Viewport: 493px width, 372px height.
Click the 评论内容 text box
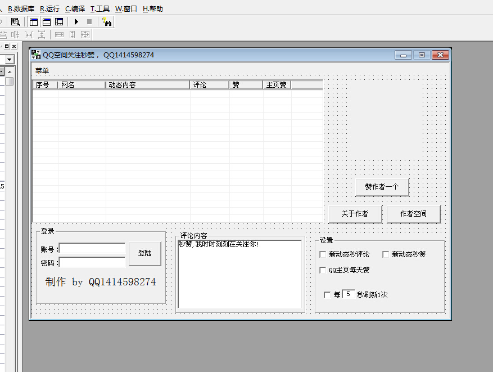point(240,274)
